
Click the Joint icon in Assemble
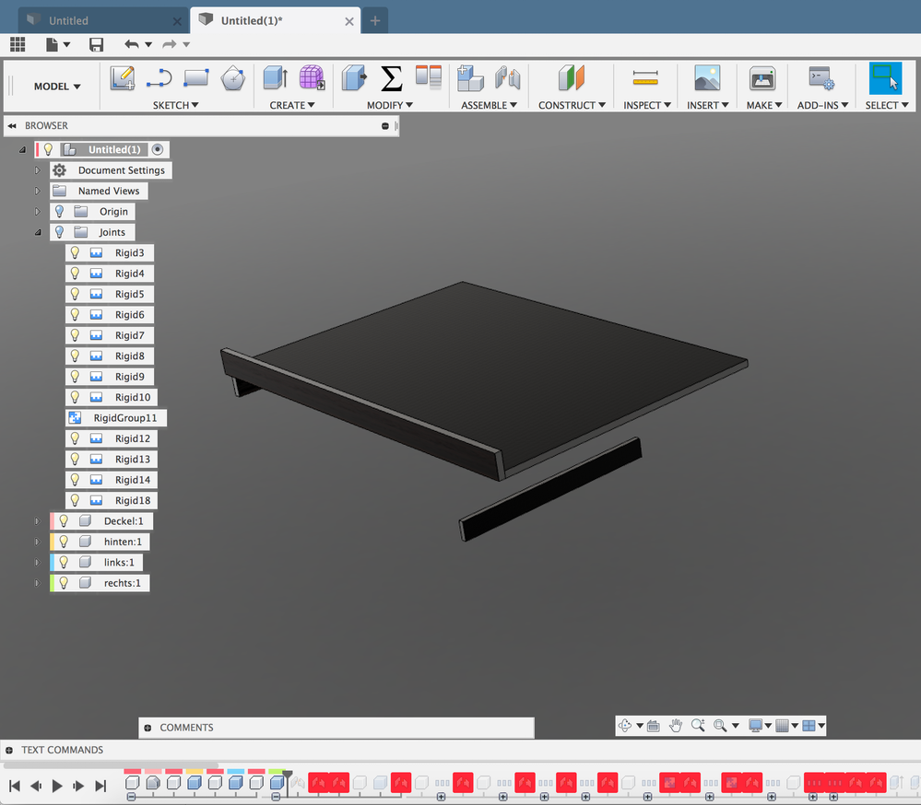(508, 79)
